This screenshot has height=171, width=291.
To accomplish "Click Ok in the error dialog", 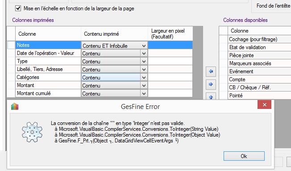I will [244, 156].
